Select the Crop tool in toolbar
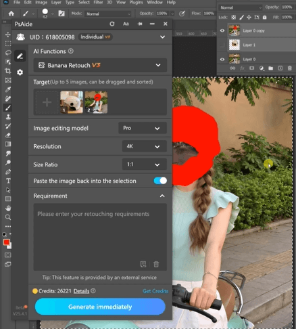The image size is (296, 329). point(8,71)
